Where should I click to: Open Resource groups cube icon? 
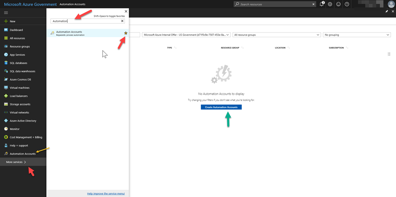[x=6, y=47]
